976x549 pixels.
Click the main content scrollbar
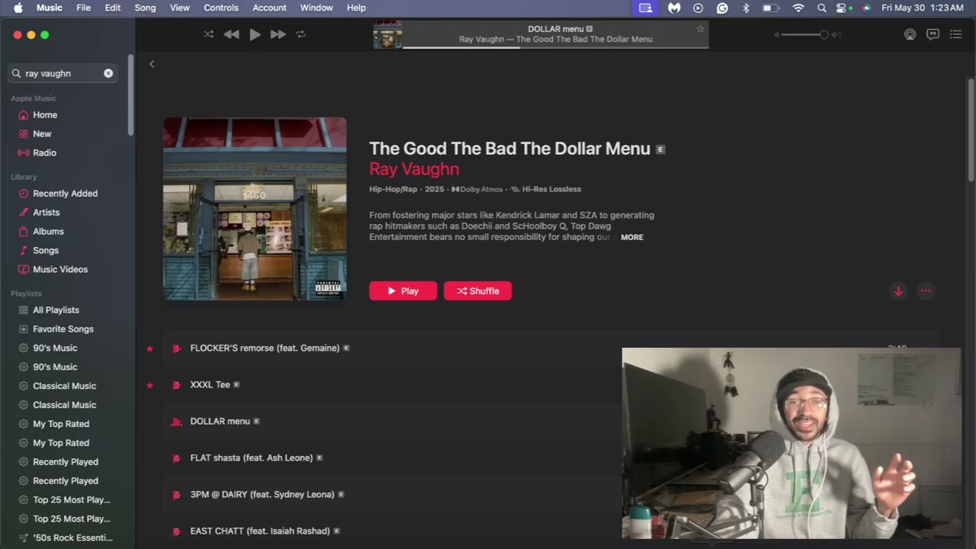[x=971, y=130]
